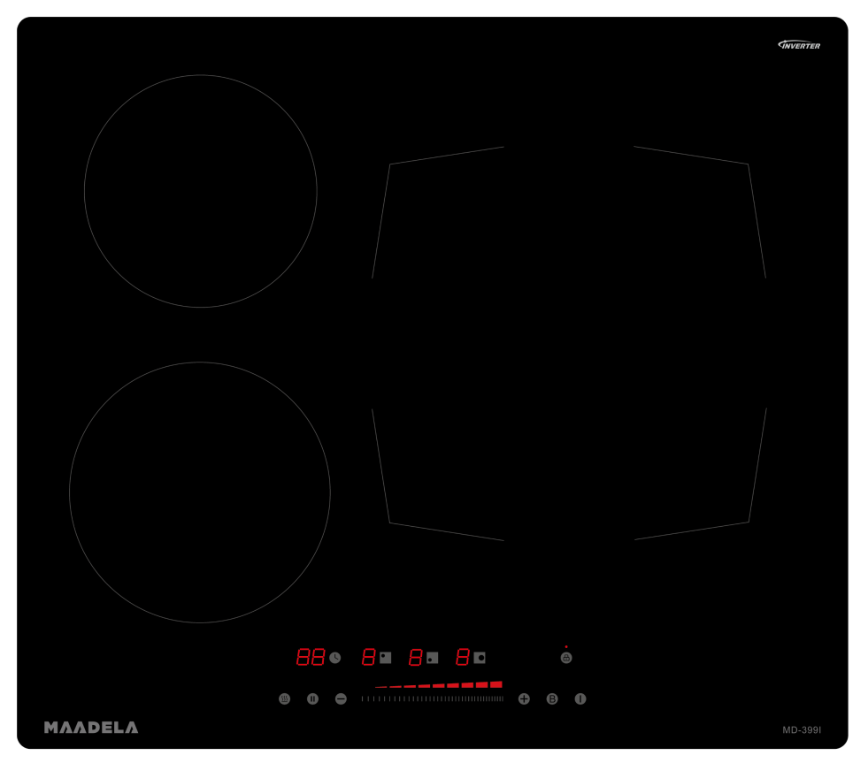Select the lower-left zone selector icon
The height and width of the screenshot is (763, 868).
point(432,658)
